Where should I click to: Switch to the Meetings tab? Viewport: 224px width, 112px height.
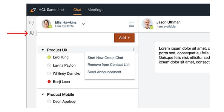(x=96, y=10)
